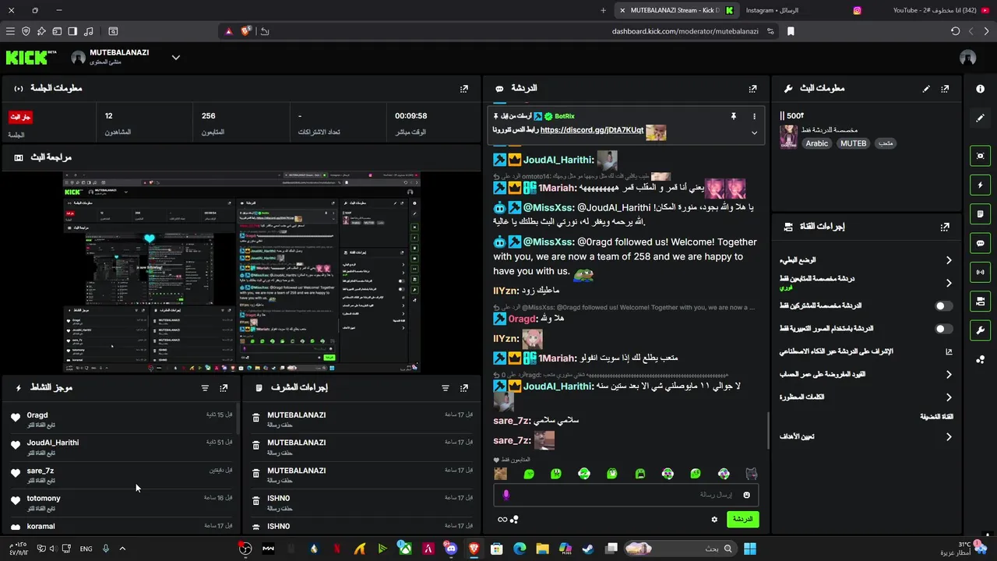Click trash icon on first MUTEBALANAZI mod action
The image size is (997, 561).
(255, 419)
